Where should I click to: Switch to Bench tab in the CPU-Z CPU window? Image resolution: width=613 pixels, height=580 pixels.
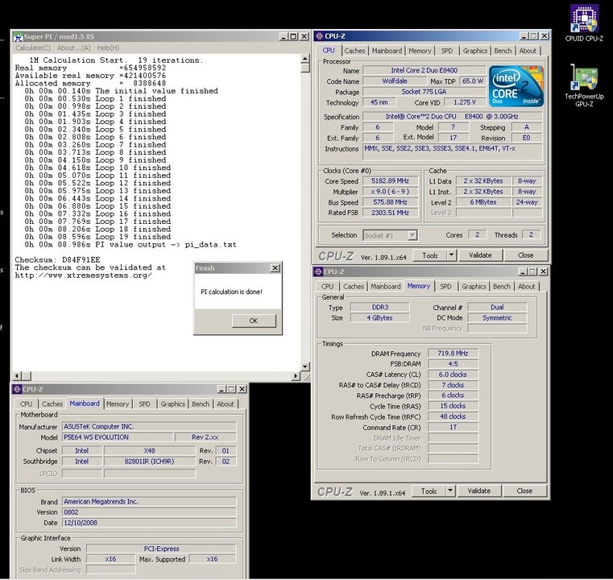503,51
